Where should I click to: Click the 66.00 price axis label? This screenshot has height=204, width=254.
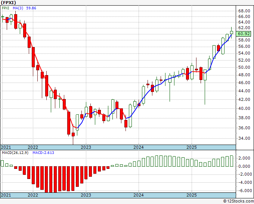244,16
